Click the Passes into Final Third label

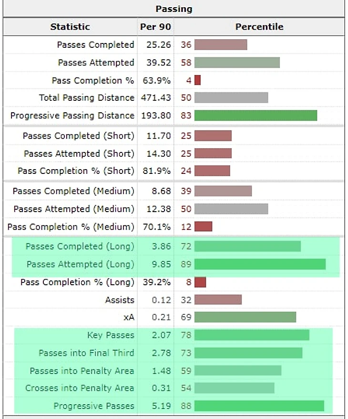point(86,353)
